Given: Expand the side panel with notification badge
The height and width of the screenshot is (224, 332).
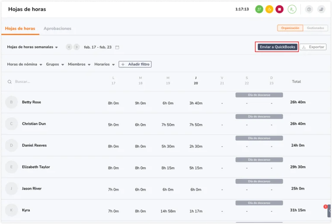Looking at the screenshot, I should pyautogui.click(x=329, y=211).
